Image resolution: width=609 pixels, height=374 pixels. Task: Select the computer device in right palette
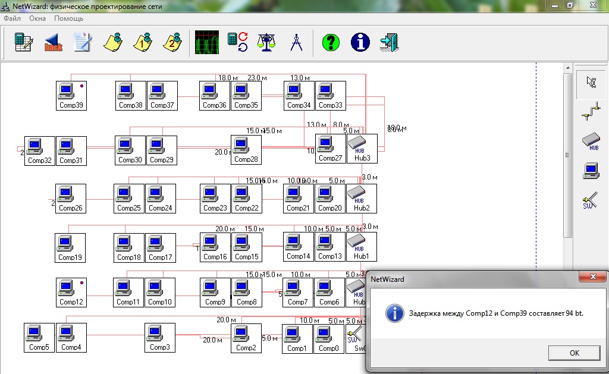point(591,171)
